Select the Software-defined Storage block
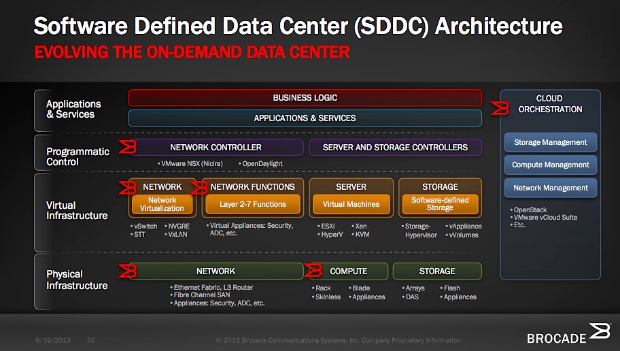Screen dimensions: 620x351 coord(440,204)
